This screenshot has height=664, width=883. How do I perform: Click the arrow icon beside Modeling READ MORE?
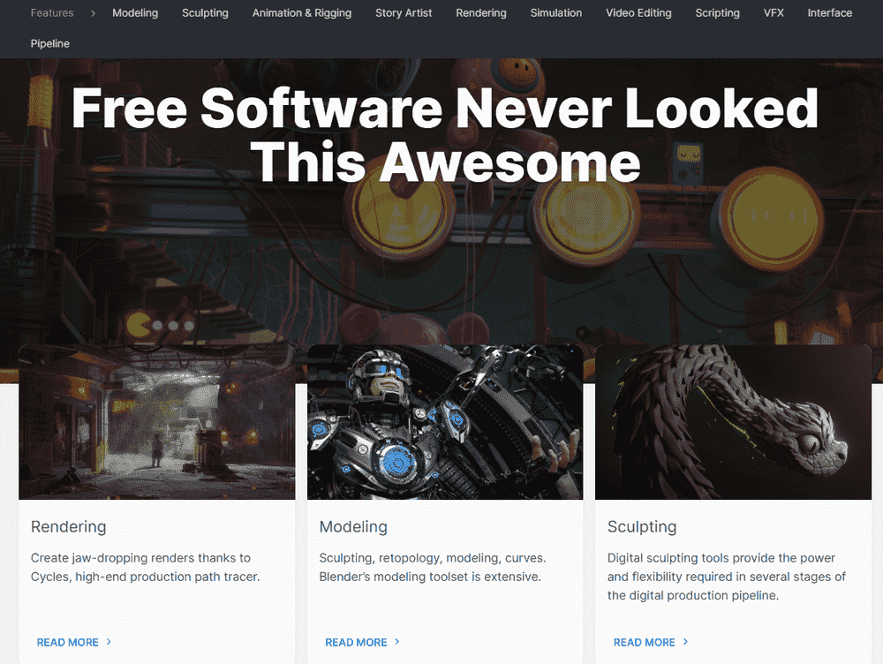click(x=397, y=641)
